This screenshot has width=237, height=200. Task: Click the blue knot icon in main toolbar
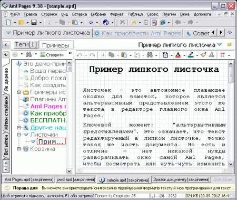(91, 22)
